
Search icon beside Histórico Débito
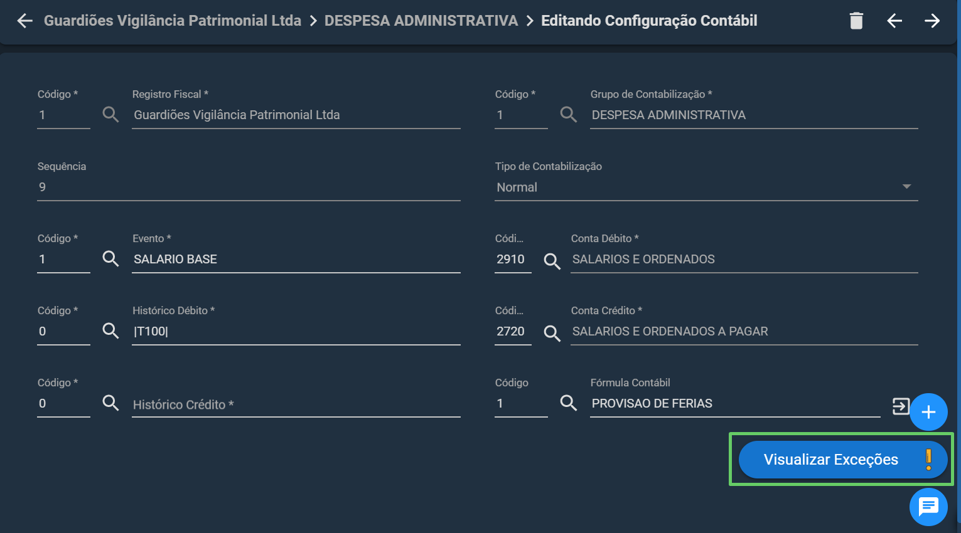tap(110, 330)
